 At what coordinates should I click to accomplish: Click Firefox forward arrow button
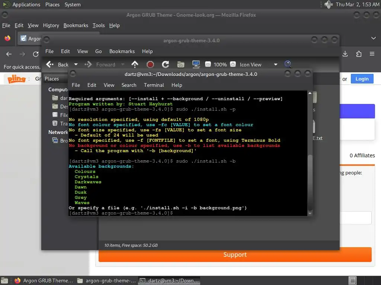tap(22, 54)
